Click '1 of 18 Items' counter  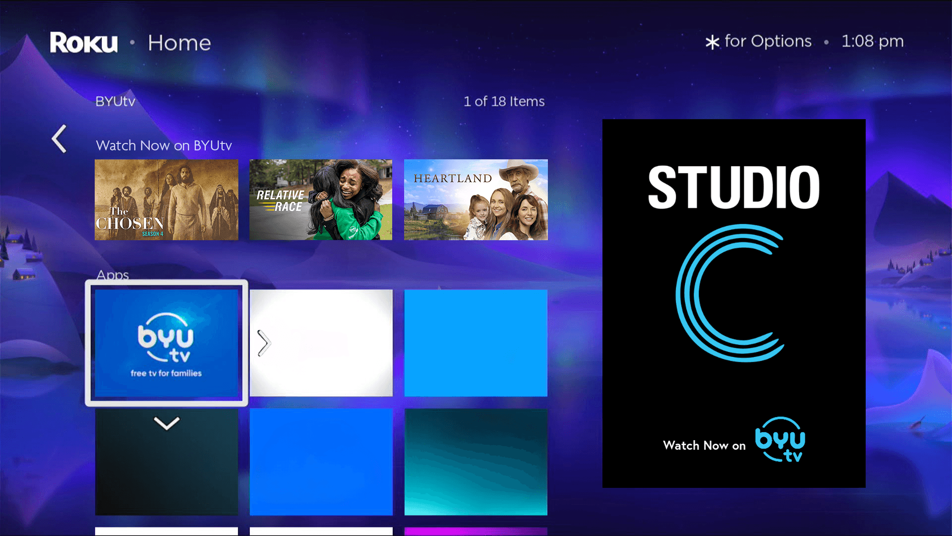coord(504,101)
